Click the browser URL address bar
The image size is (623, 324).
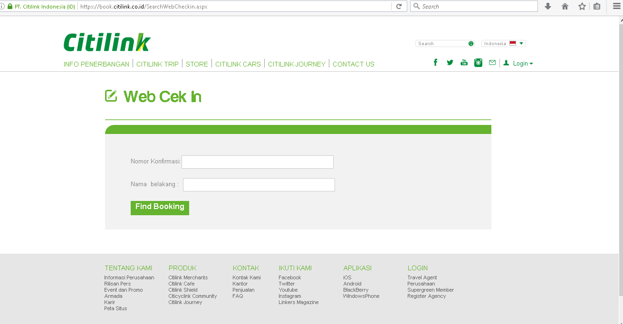click(x=234, y=7)
